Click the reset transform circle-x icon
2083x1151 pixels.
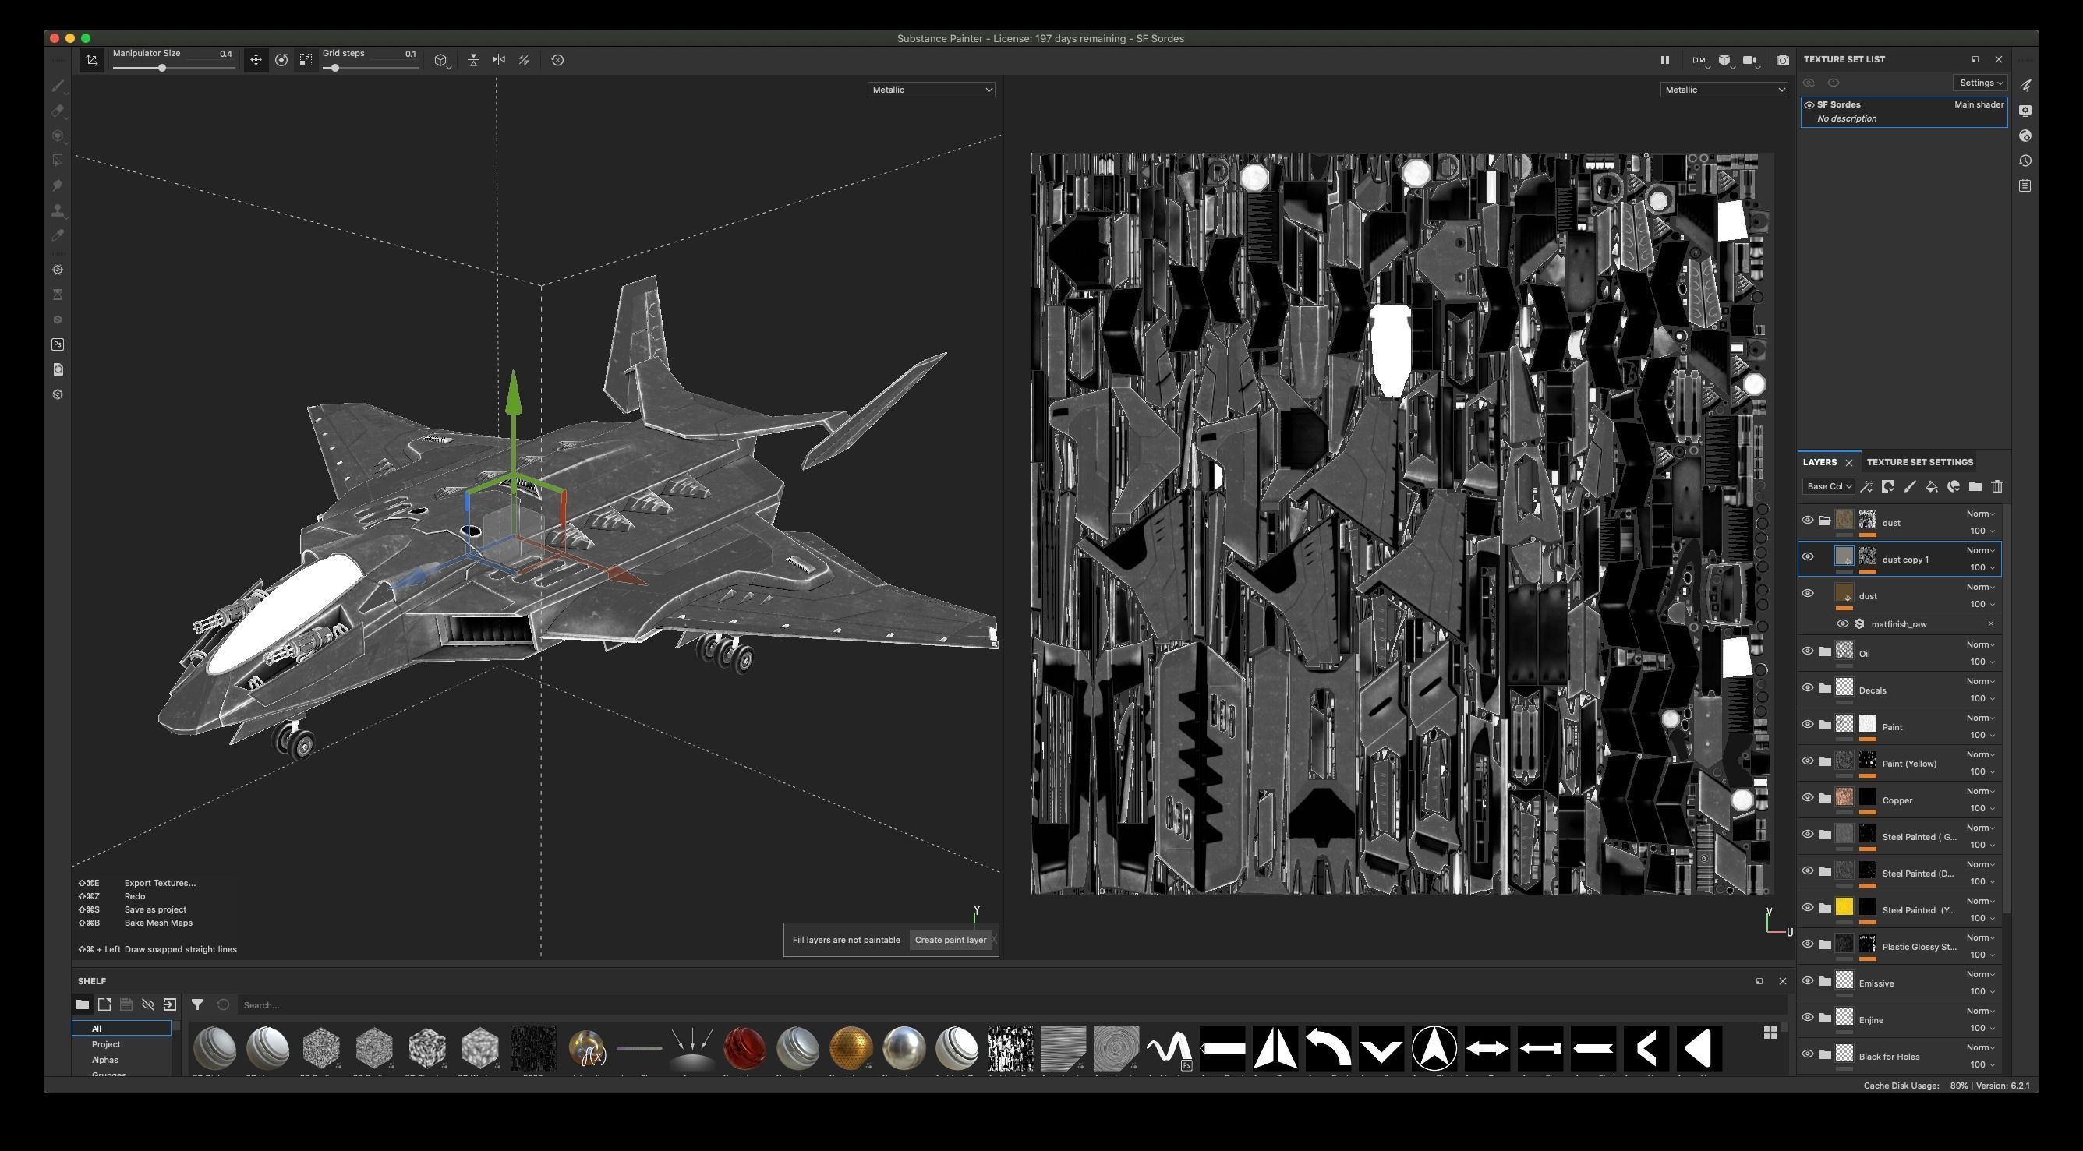tap(557, 60)
